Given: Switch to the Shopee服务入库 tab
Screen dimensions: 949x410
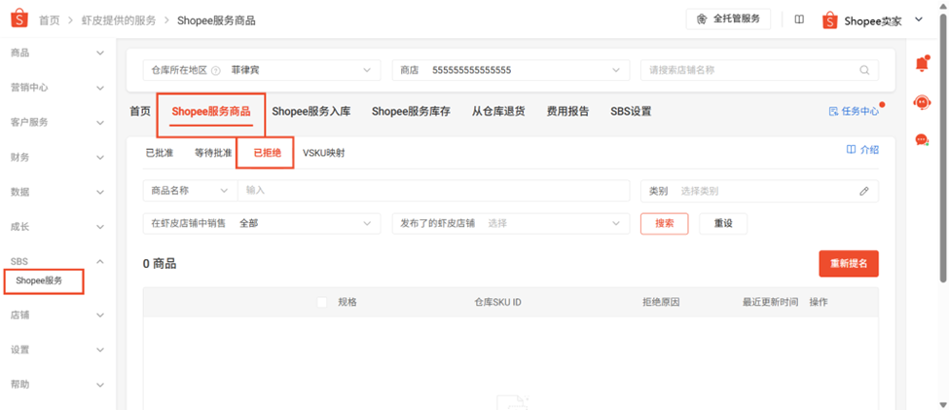Looking at the screenshot, I should 311,111.
